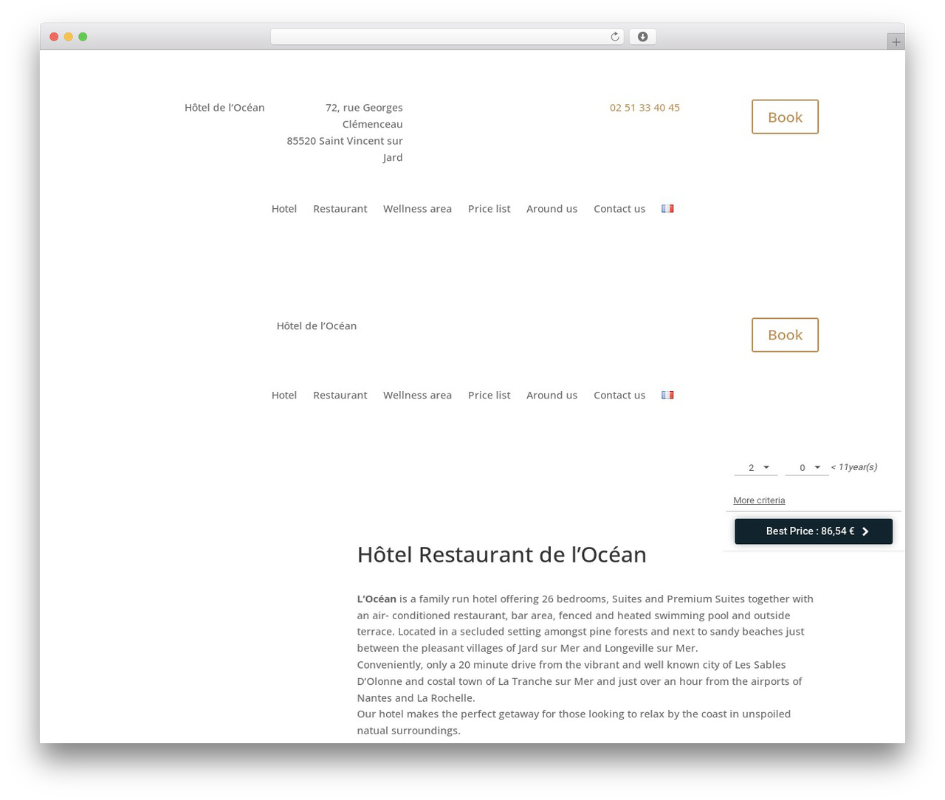Open Wellness area in the lower menu
945x800 pixels.
pos(417,395)
